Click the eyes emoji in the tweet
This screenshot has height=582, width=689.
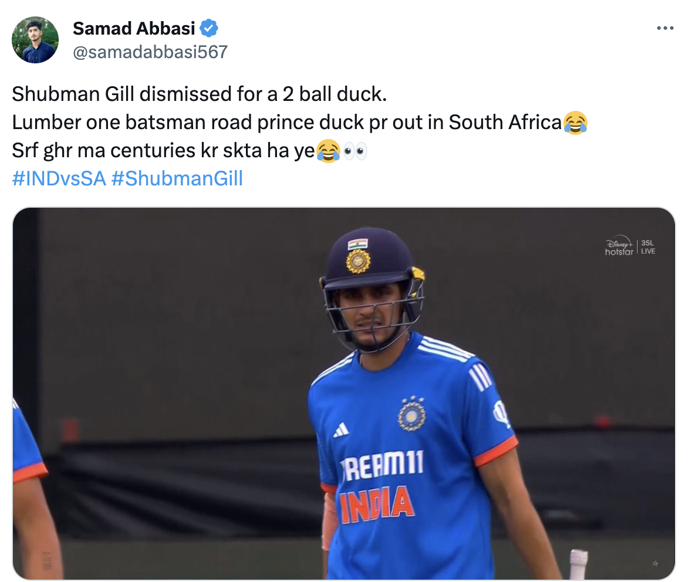(x=355, y=151)
